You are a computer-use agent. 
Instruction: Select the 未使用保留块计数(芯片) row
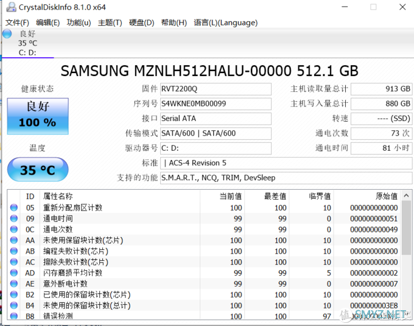click(x=204, y=240)
